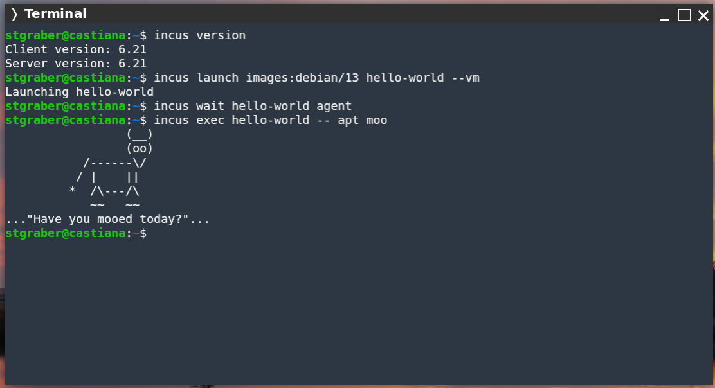Minimize the Terminal window

667,15
